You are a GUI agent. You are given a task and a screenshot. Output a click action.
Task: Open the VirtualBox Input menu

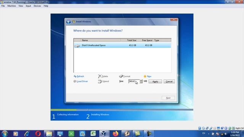[28, 6]
